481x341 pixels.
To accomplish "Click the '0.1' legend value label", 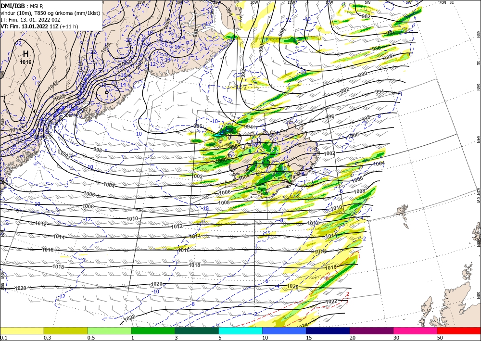I will coord(3,338).
